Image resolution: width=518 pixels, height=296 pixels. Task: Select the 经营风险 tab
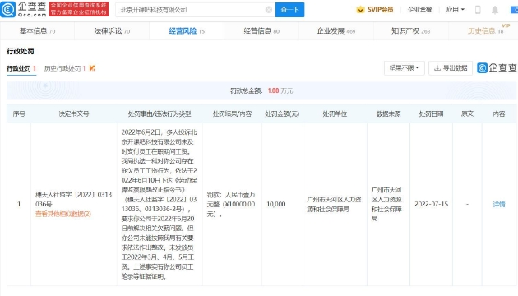(x=187, y=31)
